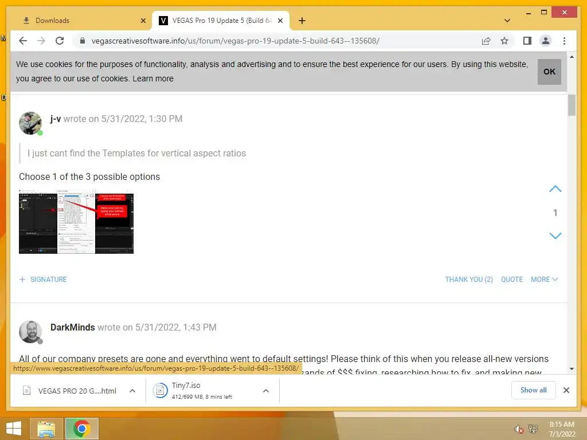Click THANK YOU (2) on j-v's post

click(x=469, y=280)
